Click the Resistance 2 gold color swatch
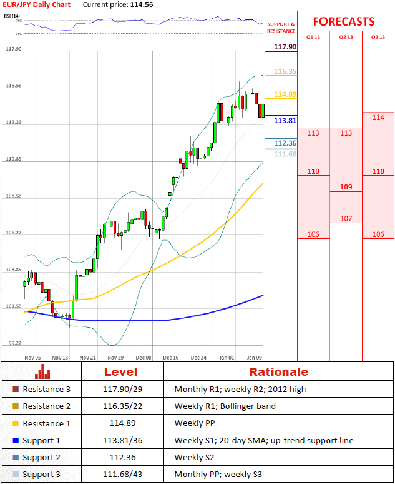395x484 pixels. pos(16,406)
